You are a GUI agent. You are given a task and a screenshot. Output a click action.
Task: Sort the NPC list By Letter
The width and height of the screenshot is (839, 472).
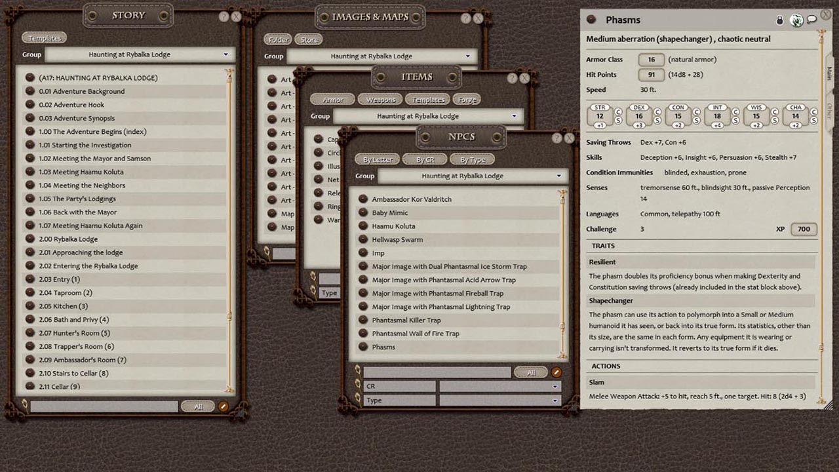376,159
